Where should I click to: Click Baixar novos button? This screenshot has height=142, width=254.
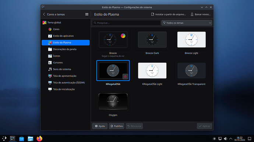[x=201, y=14]
